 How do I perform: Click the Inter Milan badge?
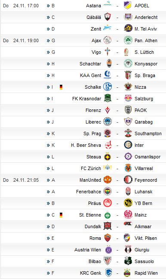click(128, 145)
